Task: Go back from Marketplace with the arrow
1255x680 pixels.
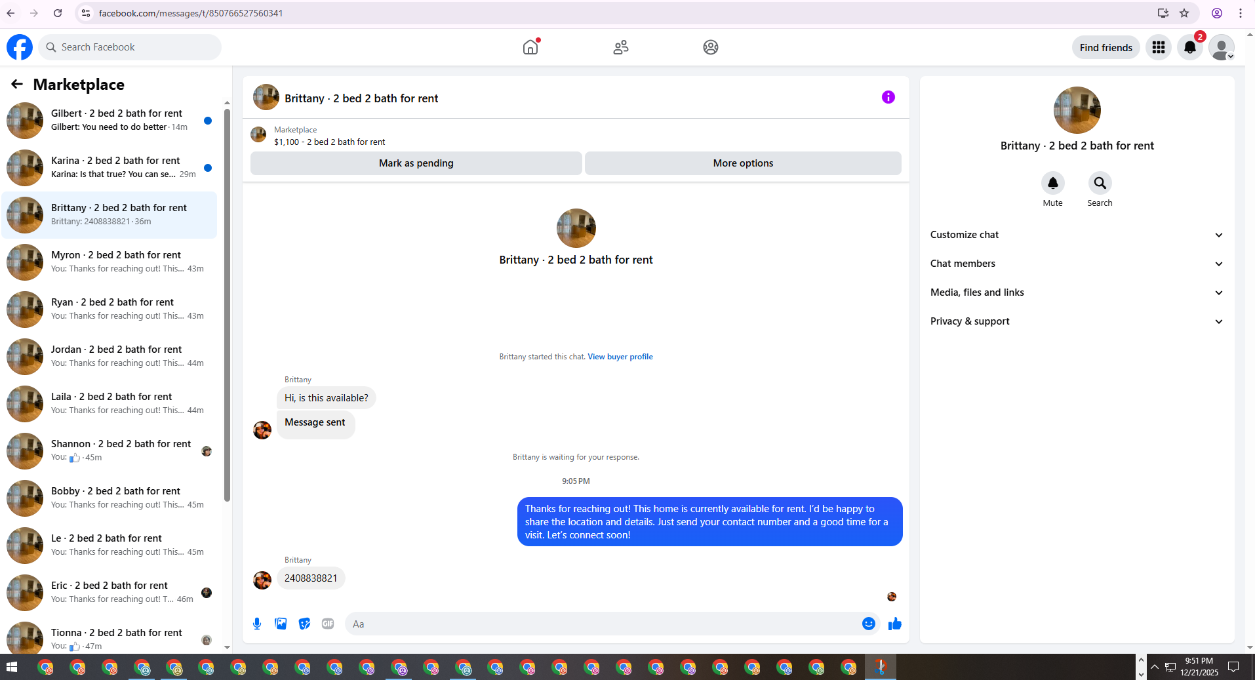Action: point(17,84)
